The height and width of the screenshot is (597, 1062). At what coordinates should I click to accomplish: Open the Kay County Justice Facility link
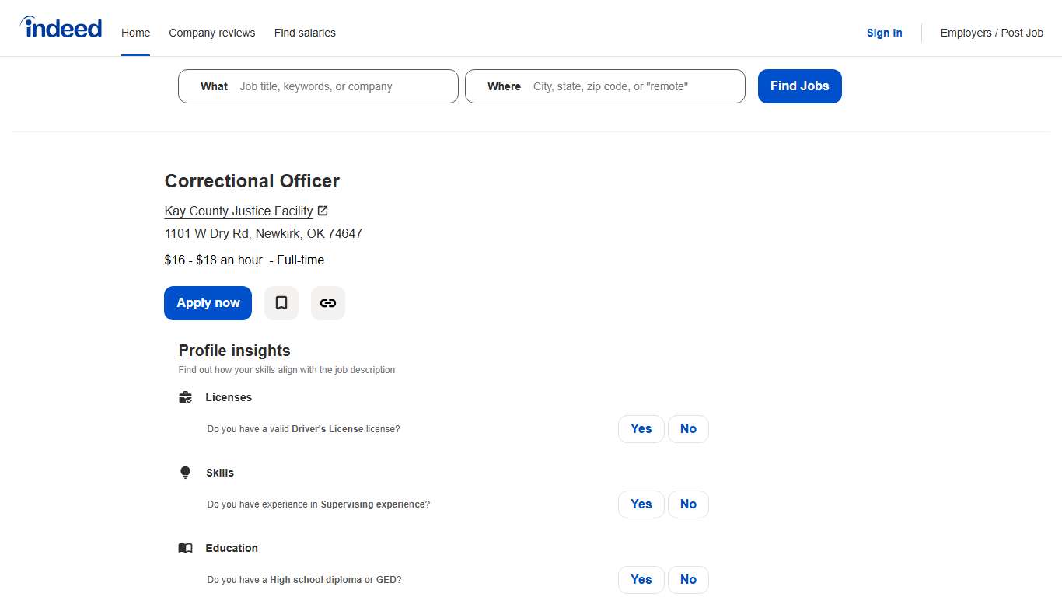click(238, 211)
